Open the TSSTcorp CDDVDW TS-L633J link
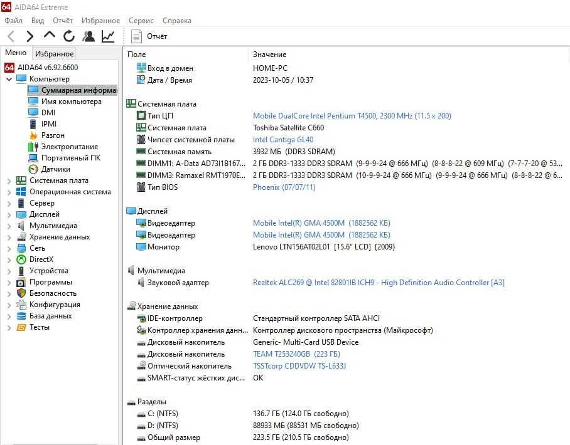570x445 pixels. point(299,366)
